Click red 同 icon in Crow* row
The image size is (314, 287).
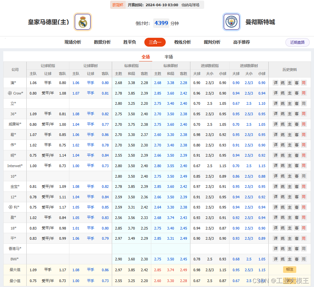(304, 93)
